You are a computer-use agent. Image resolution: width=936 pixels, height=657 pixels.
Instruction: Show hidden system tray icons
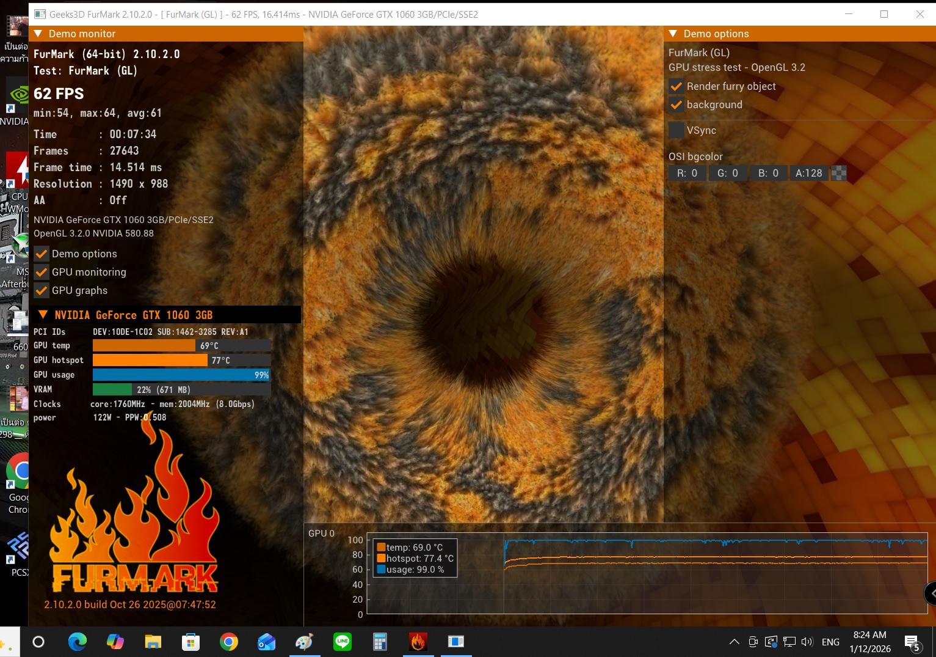coord(734,642)
